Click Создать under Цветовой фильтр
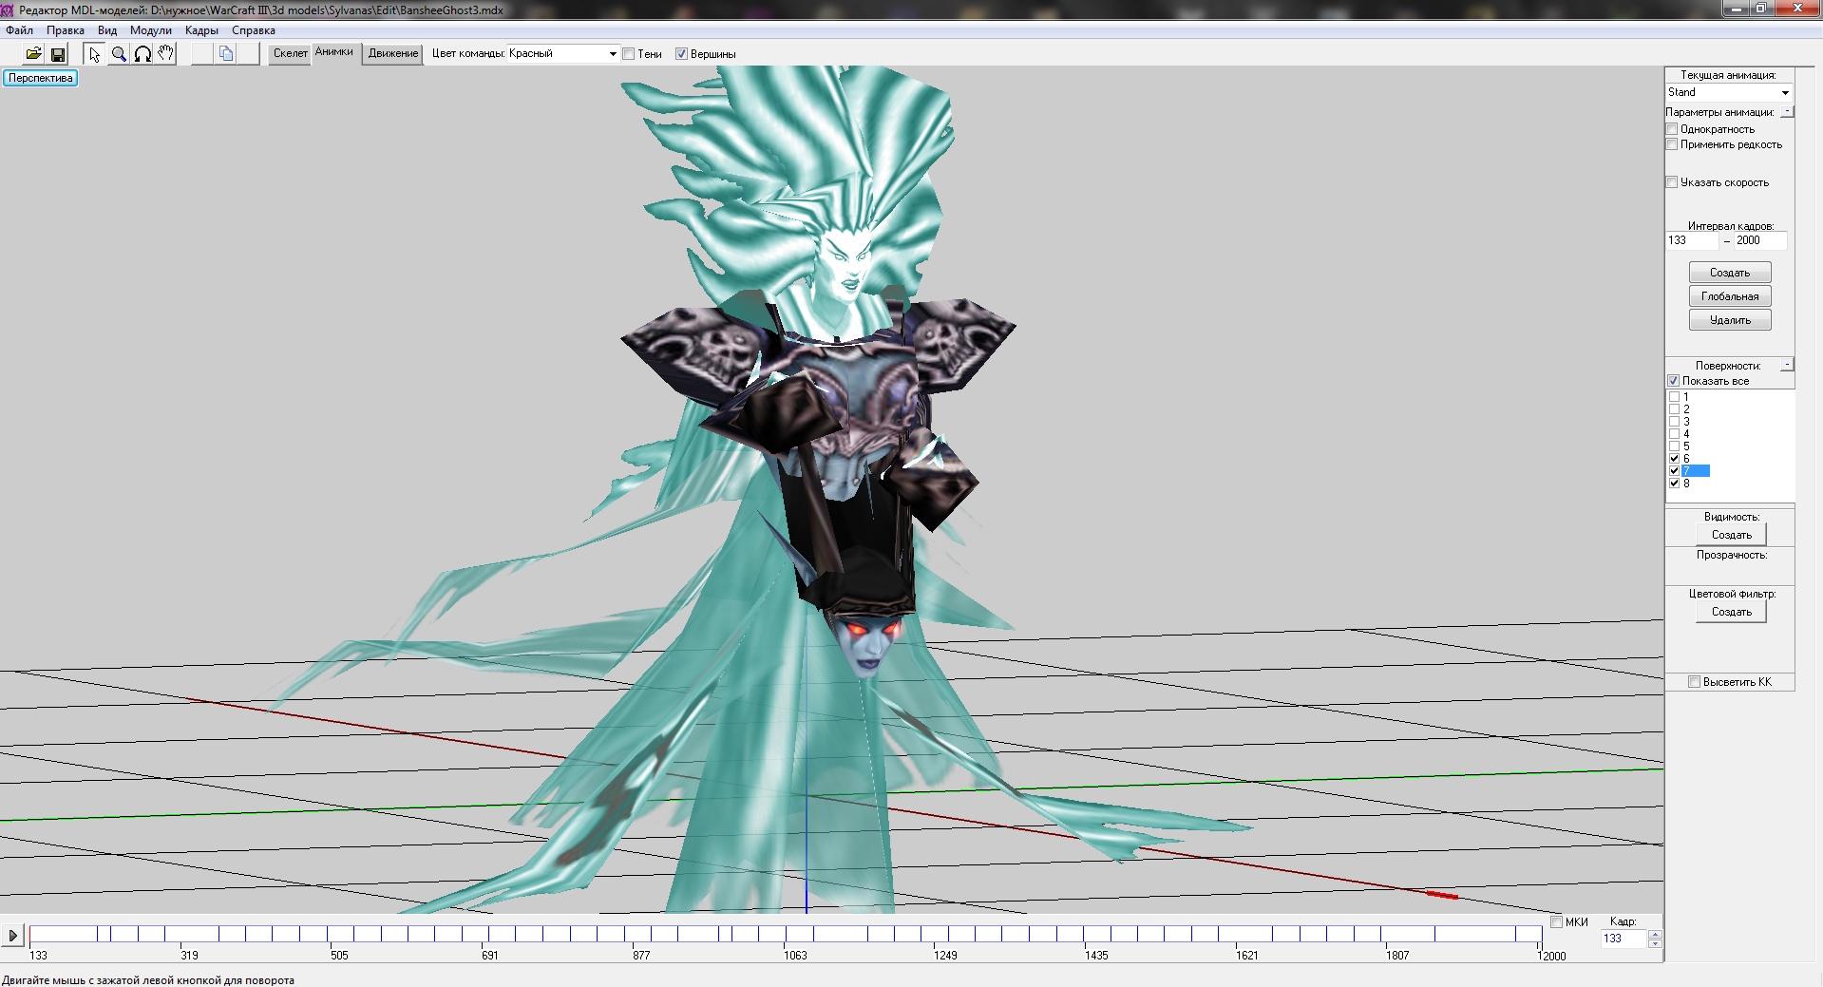 pyautogui.click(x=1732, y=612)
